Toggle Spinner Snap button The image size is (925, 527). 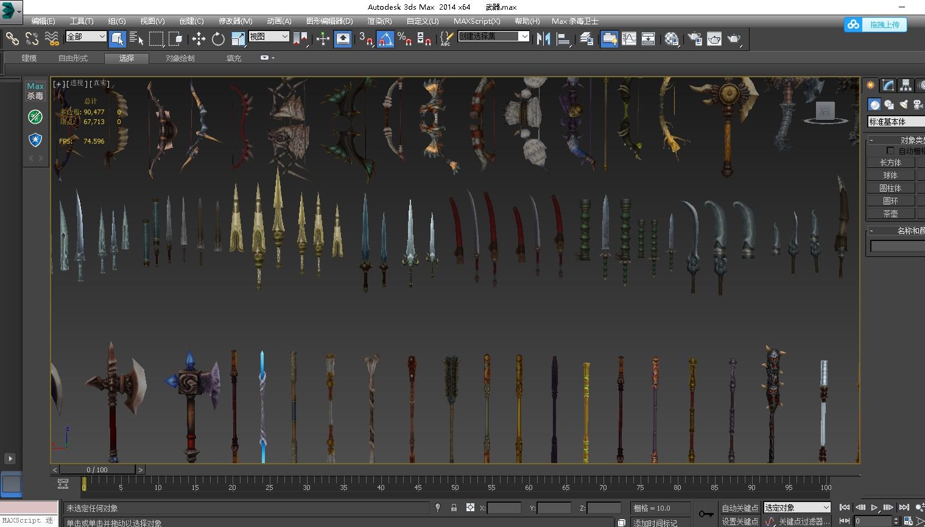(x=424, y=39)
